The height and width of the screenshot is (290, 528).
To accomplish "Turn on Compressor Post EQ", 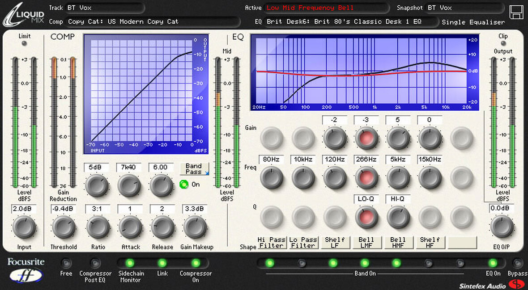I will click(95, 263).
